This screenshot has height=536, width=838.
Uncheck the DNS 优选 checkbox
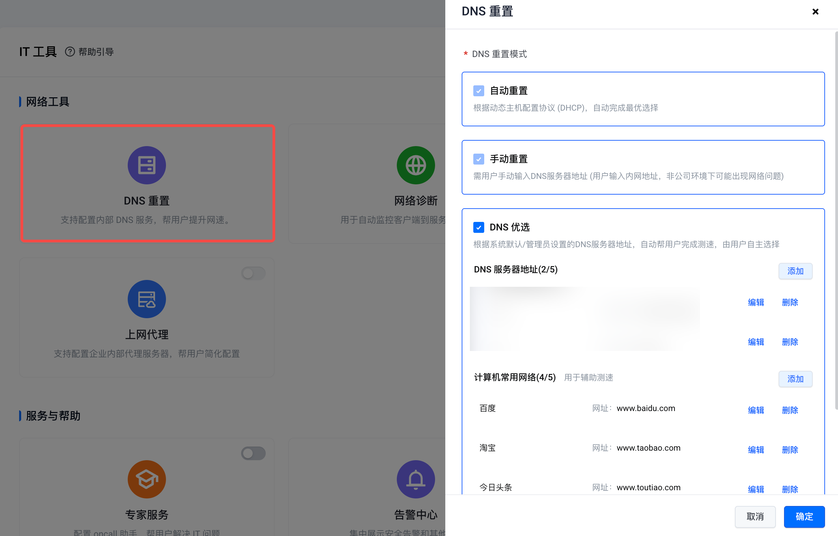point(479,227)
